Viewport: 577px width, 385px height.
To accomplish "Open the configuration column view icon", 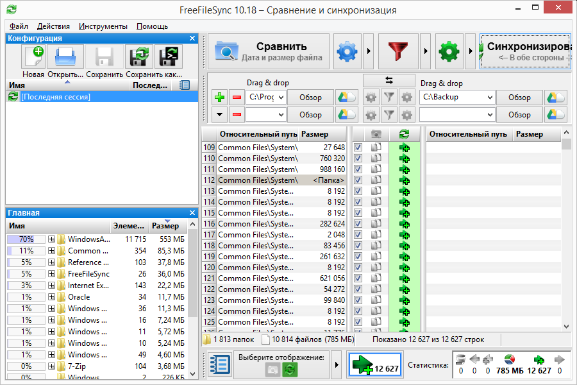I will click(184, 85).
